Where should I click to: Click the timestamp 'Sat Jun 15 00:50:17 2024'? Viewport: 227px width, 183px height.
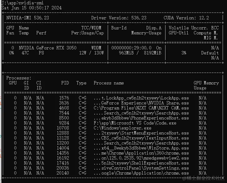(x=32, y=8)
